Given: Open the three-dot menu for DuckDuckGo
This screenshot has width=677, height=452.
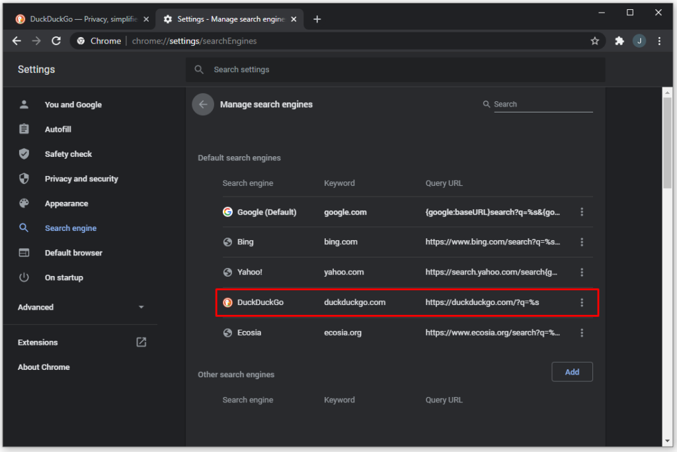Looking at the screenshot, I should click(582, 302).
